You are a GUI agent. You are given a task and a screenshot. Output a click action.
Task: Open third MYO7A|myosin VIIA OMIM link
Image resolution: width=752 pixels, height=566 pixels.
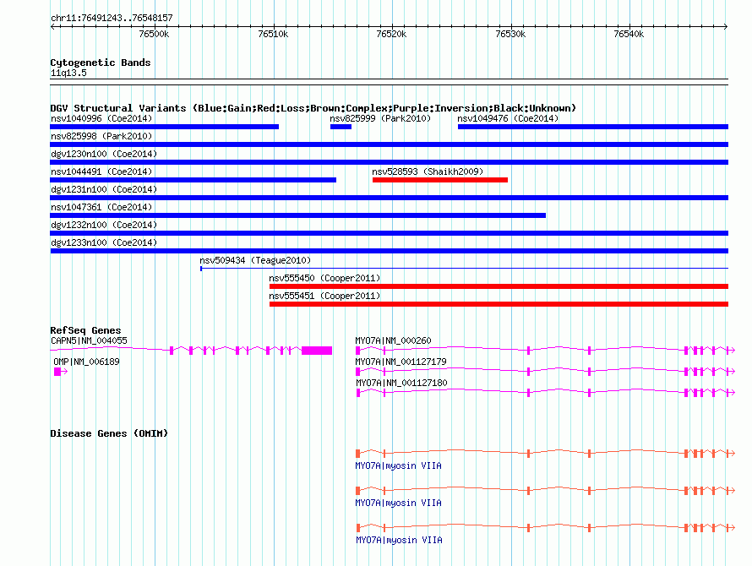point(399,540)
